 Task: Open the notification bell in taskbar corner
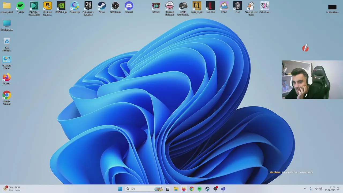coord(338,189)
